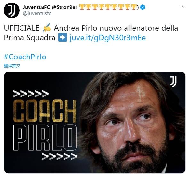
Task: Open the @juventusfc handle
Action: (x=37, y=13)
